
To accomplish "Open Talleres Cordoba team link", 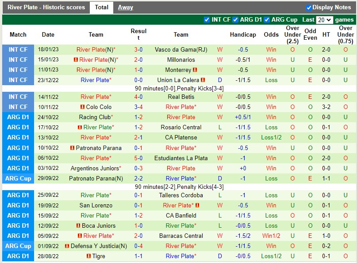I will pyautogui.click(x=181, y=195).
